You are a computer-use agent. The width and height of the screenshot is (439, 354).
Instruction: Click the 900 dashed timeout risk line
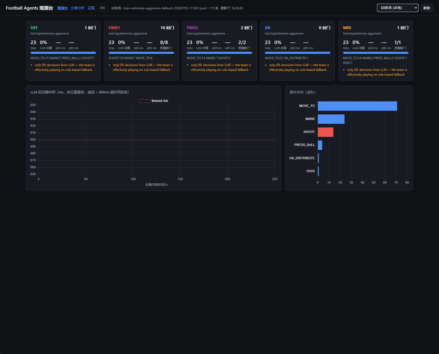pyautogui.click(x=157, y=140)
